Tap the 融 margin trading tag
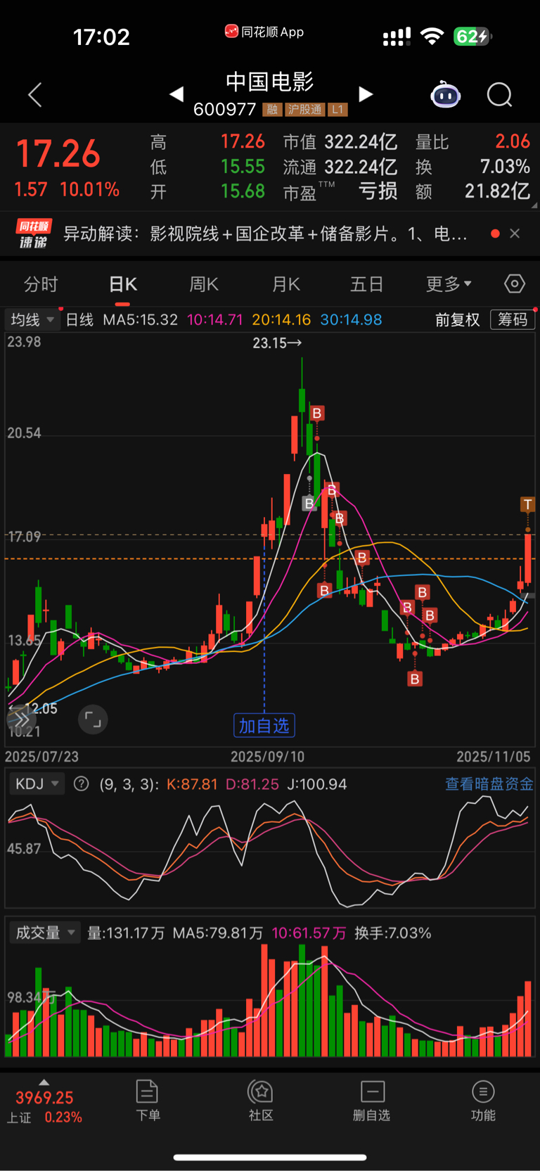Screen dimensions: 540x1171 tap(272, 110)
